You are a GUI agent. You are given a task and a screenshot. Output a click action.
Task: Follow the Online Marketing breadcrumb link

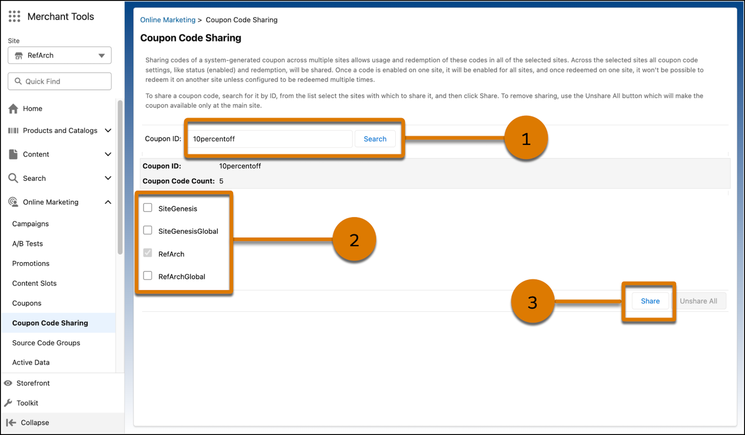point(168,20)
